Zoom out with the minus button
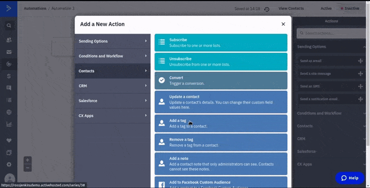This screenshot has width=370, height=188. (x=28, y=168)
